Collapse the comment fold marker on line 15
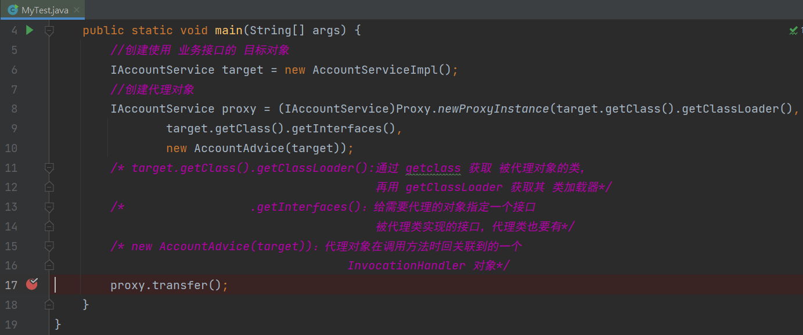The image size is (803, 335). pyautogui.click(x=49, y=246)
